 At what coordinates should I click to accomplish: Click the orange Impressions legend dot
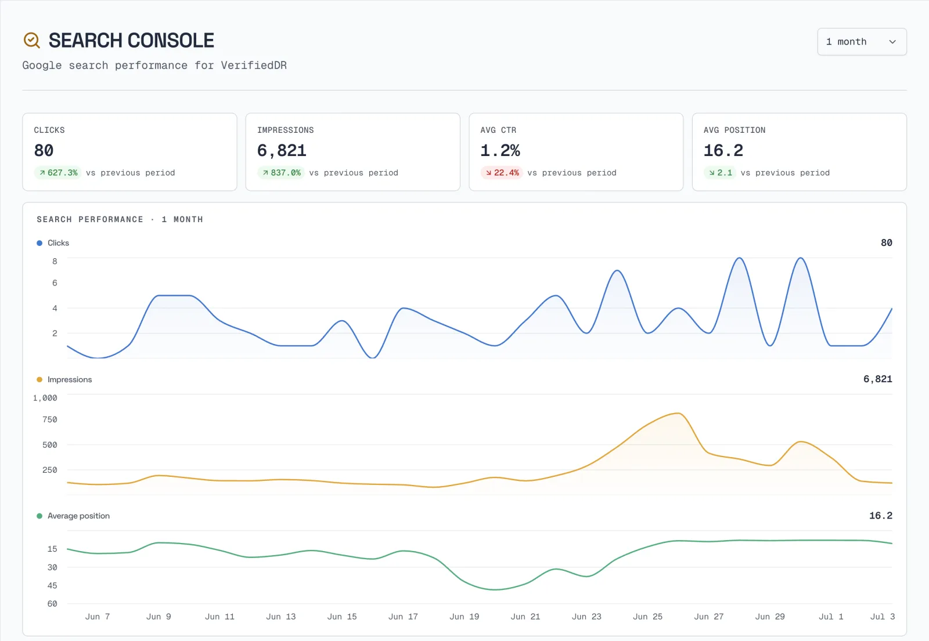[39, 379]
